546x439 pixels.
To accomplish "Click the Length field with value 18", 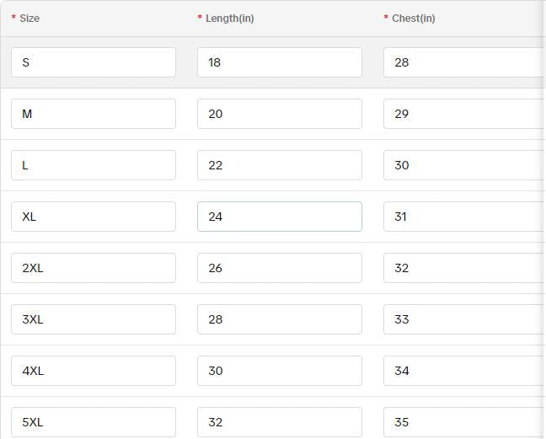I will [279, 62].
